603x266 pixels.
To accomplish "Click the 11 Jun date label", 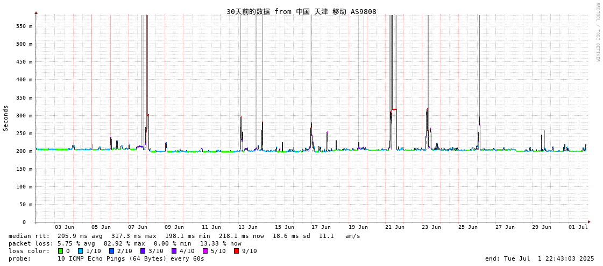I will click(x=211, y=227).
